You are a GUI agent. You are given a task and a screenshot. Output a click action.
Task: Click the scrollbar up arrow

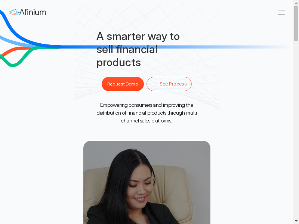point(296,2)
